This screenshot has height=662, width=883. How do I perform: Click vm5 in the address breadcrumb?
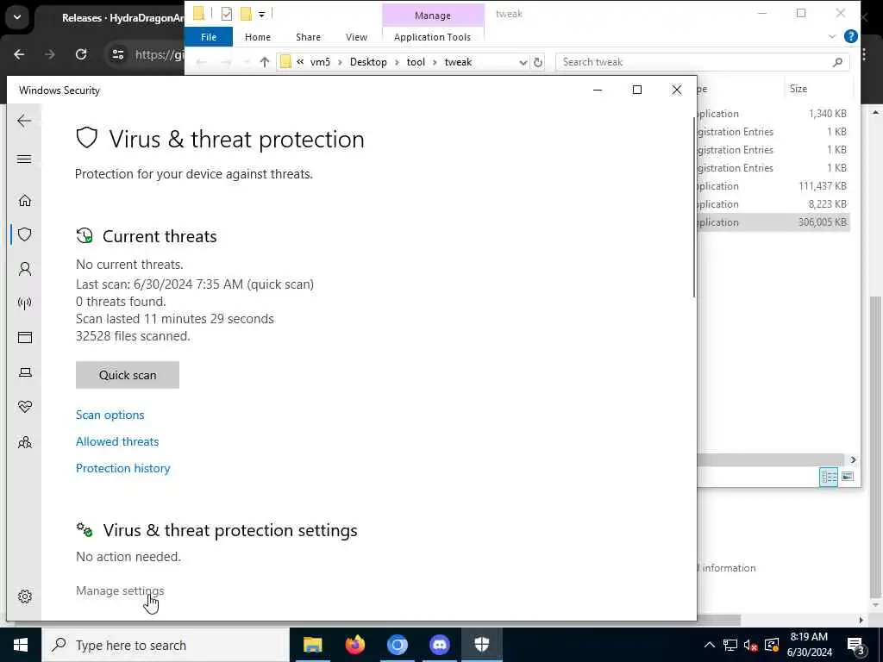click(x=320, y=62)
